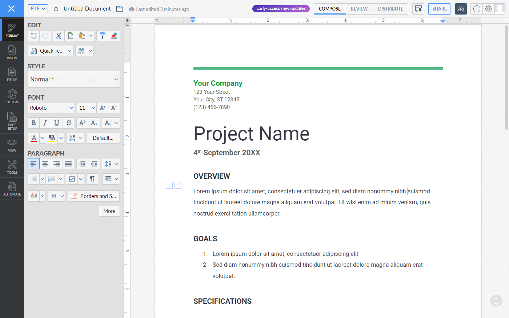509x318 pixels.
Task: Click Early-access new updates badge
Action: pyautogui.click(x=281, y=8)
